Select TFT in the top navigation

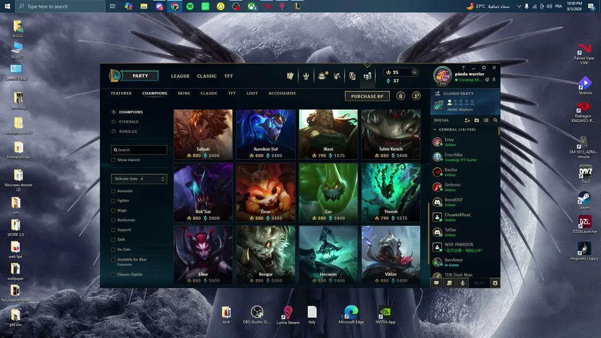pyautogui.click(x=228, y=76)
